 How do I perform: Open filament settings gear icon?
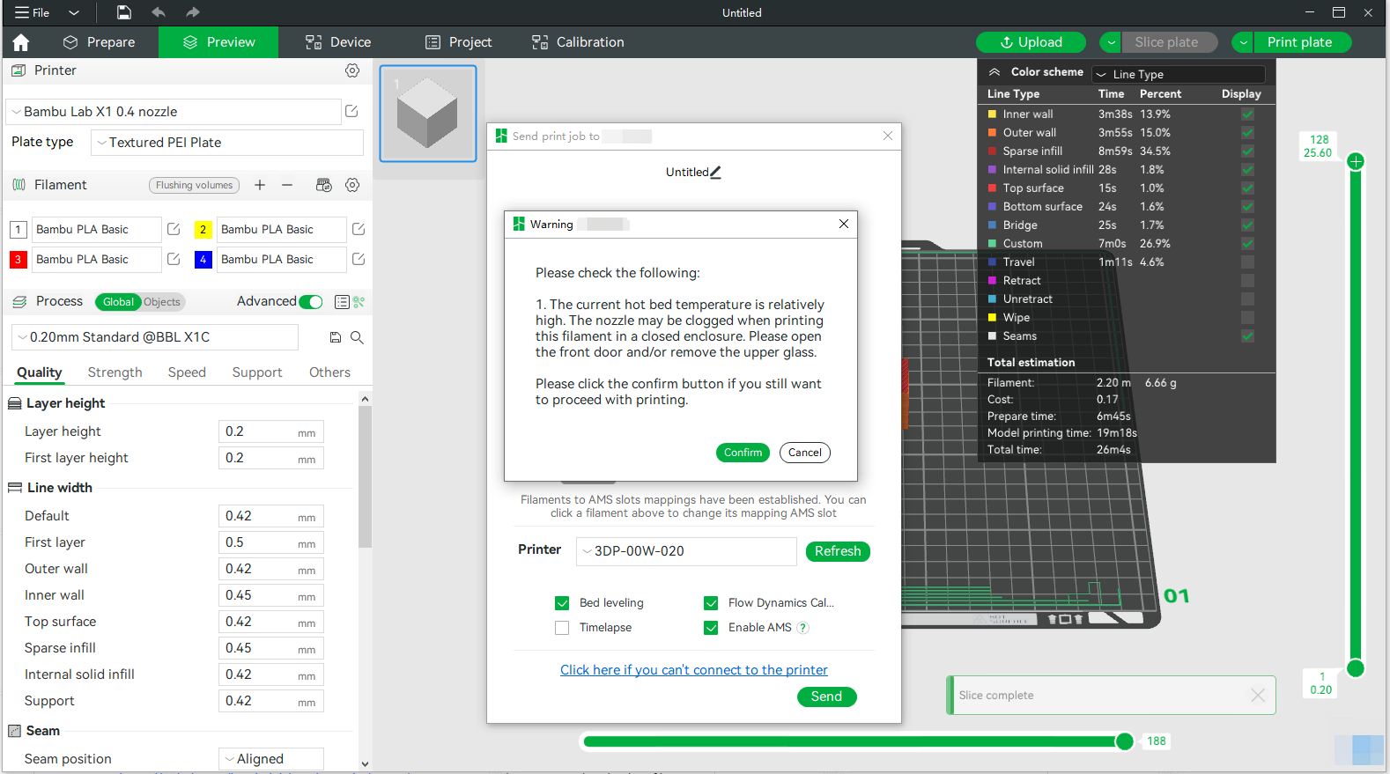pos(352,185)
